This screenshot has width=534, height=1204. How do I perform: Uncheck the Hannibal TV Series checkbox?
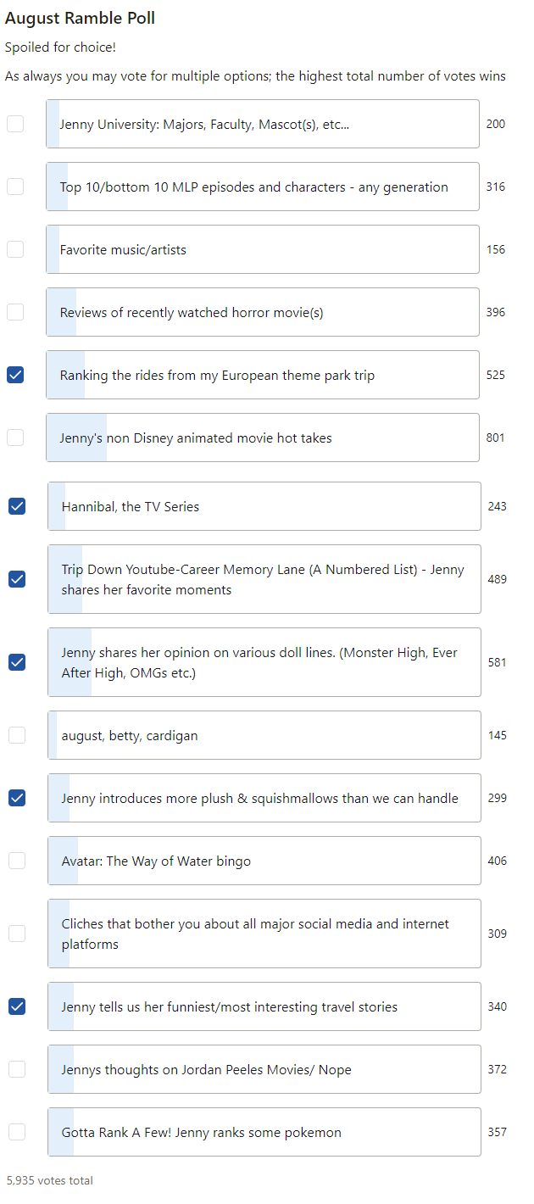(x=17, y=506)
